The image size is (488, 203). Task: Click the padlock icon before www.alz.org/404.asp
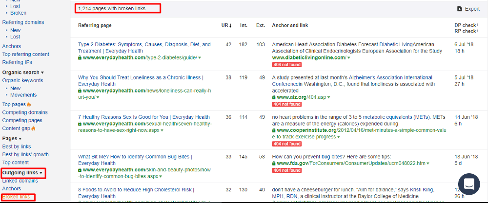pos(274,97)
